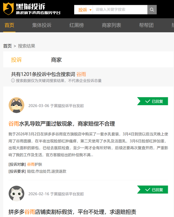Image resolution: width=174 pixels, height=217 pixels.
Task: Click the 共有1201条投诉 result count text
Action: tap(43, 74)
